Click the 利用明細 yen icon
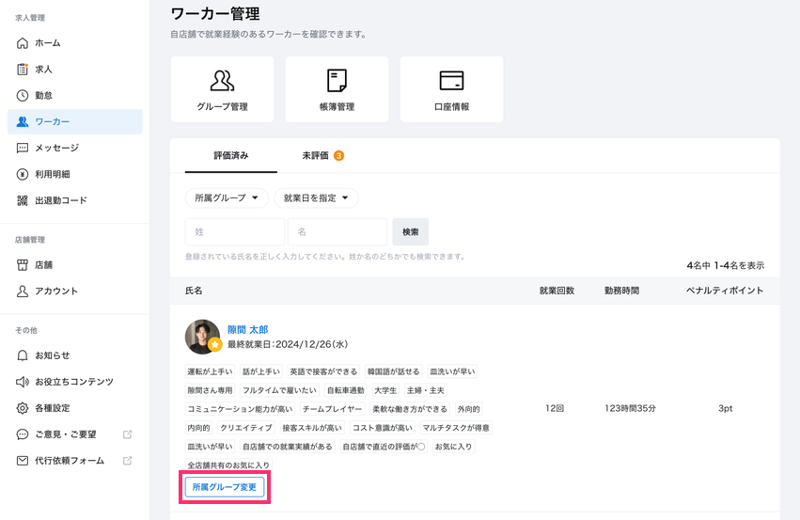The image size is (800, 520). coord(24,175)
